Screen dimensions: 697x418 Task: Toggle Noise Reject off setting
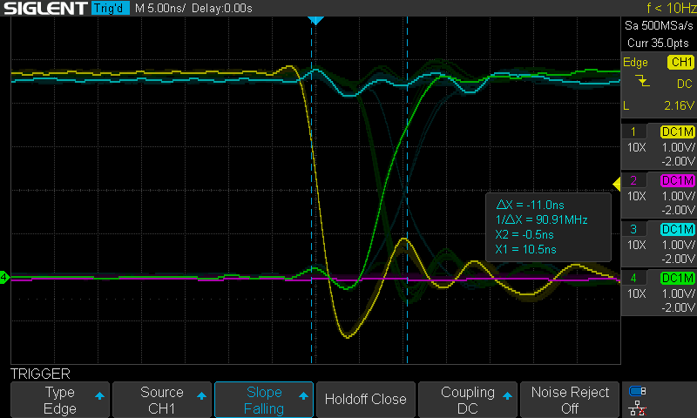pyautogui.click(x=570, y=400)
